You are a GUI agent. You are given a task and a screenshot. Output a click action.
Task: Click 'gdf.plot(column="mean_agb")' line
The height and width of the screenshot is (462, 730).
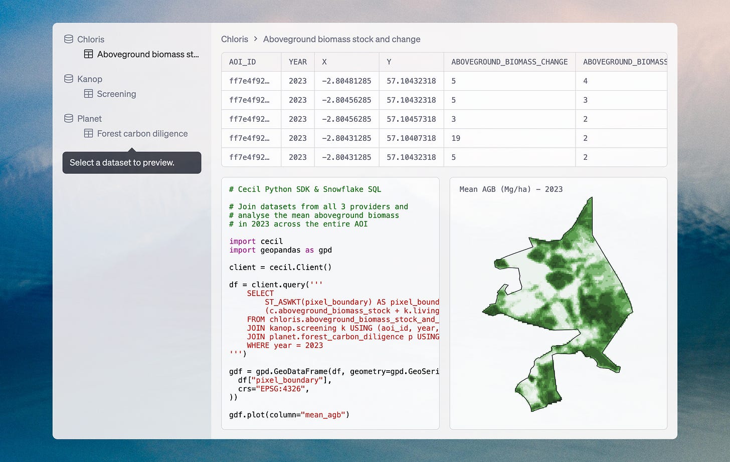point(289,415)
